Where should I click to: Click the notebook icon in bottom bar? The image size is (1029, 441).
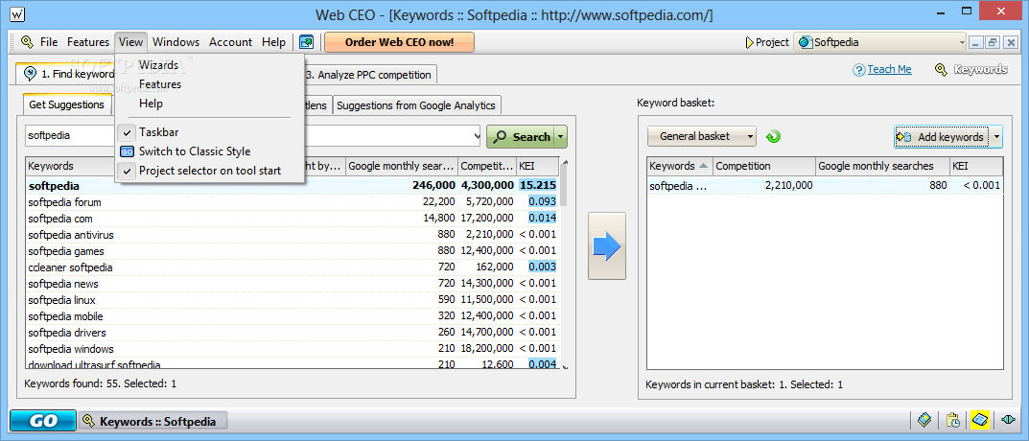coord(925,420)
